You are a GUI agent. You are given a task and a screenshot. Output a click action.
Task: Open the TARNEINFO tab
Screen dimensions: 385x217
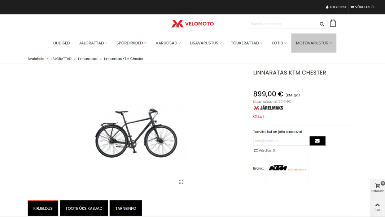(126, 208)
